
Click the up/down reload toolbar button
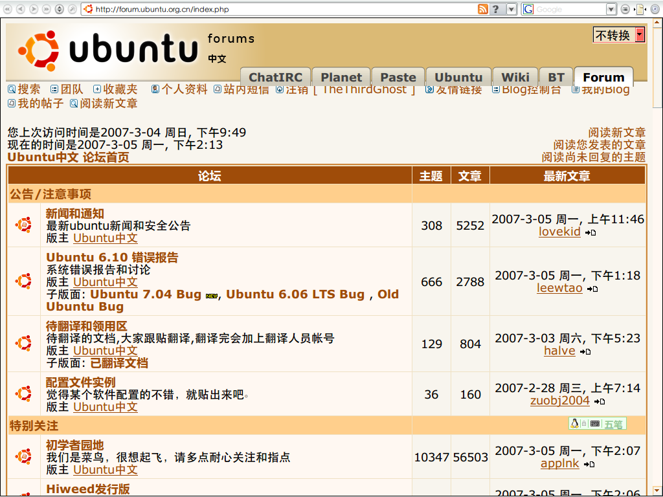60,9
